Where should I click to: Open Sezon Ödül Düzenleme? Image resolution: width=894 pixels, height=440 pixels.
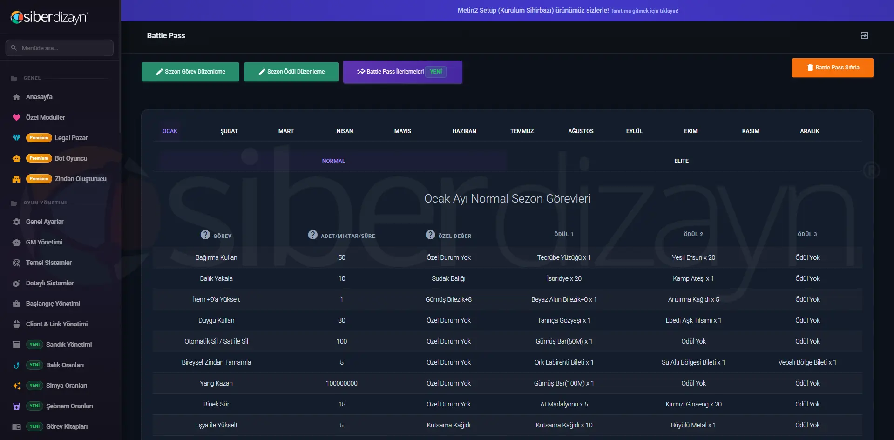point(291,72)
